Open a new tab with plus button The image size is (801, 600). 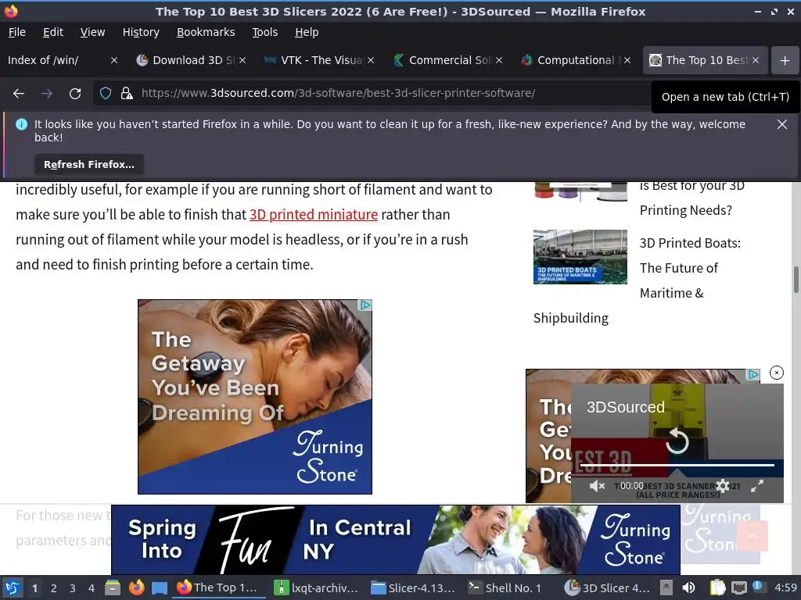tap(785, 61)
